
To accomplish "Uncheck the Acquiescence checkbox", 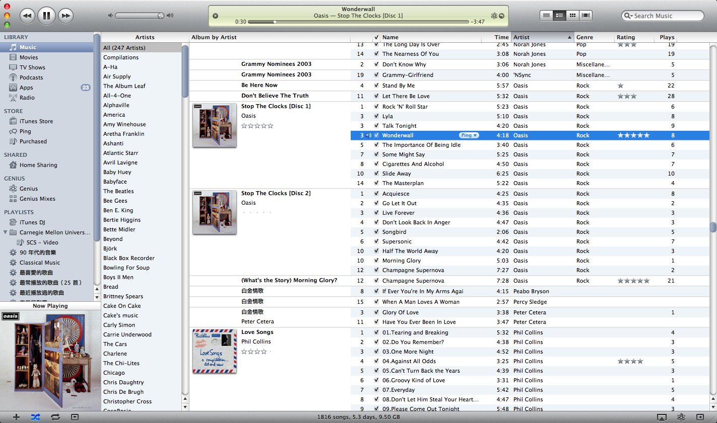I will (376, 194).
